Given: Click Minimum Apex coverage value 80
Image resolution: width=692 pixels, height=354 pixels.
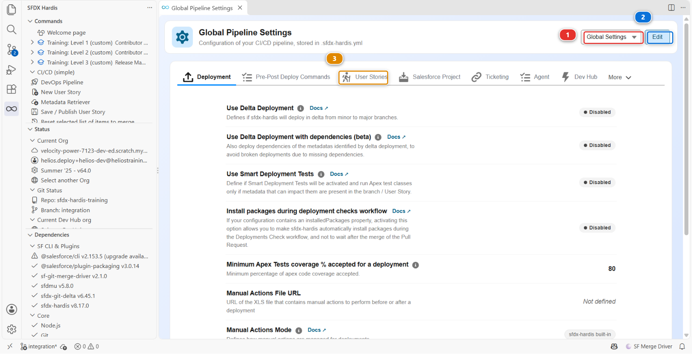Looking at the screenshot, I should click(612, 269).
